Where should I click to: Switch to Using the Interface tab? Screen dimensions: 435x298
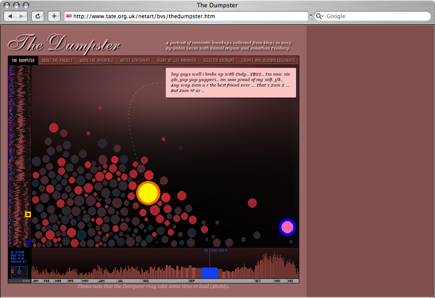pyautogui.click(x=96, y=61)
